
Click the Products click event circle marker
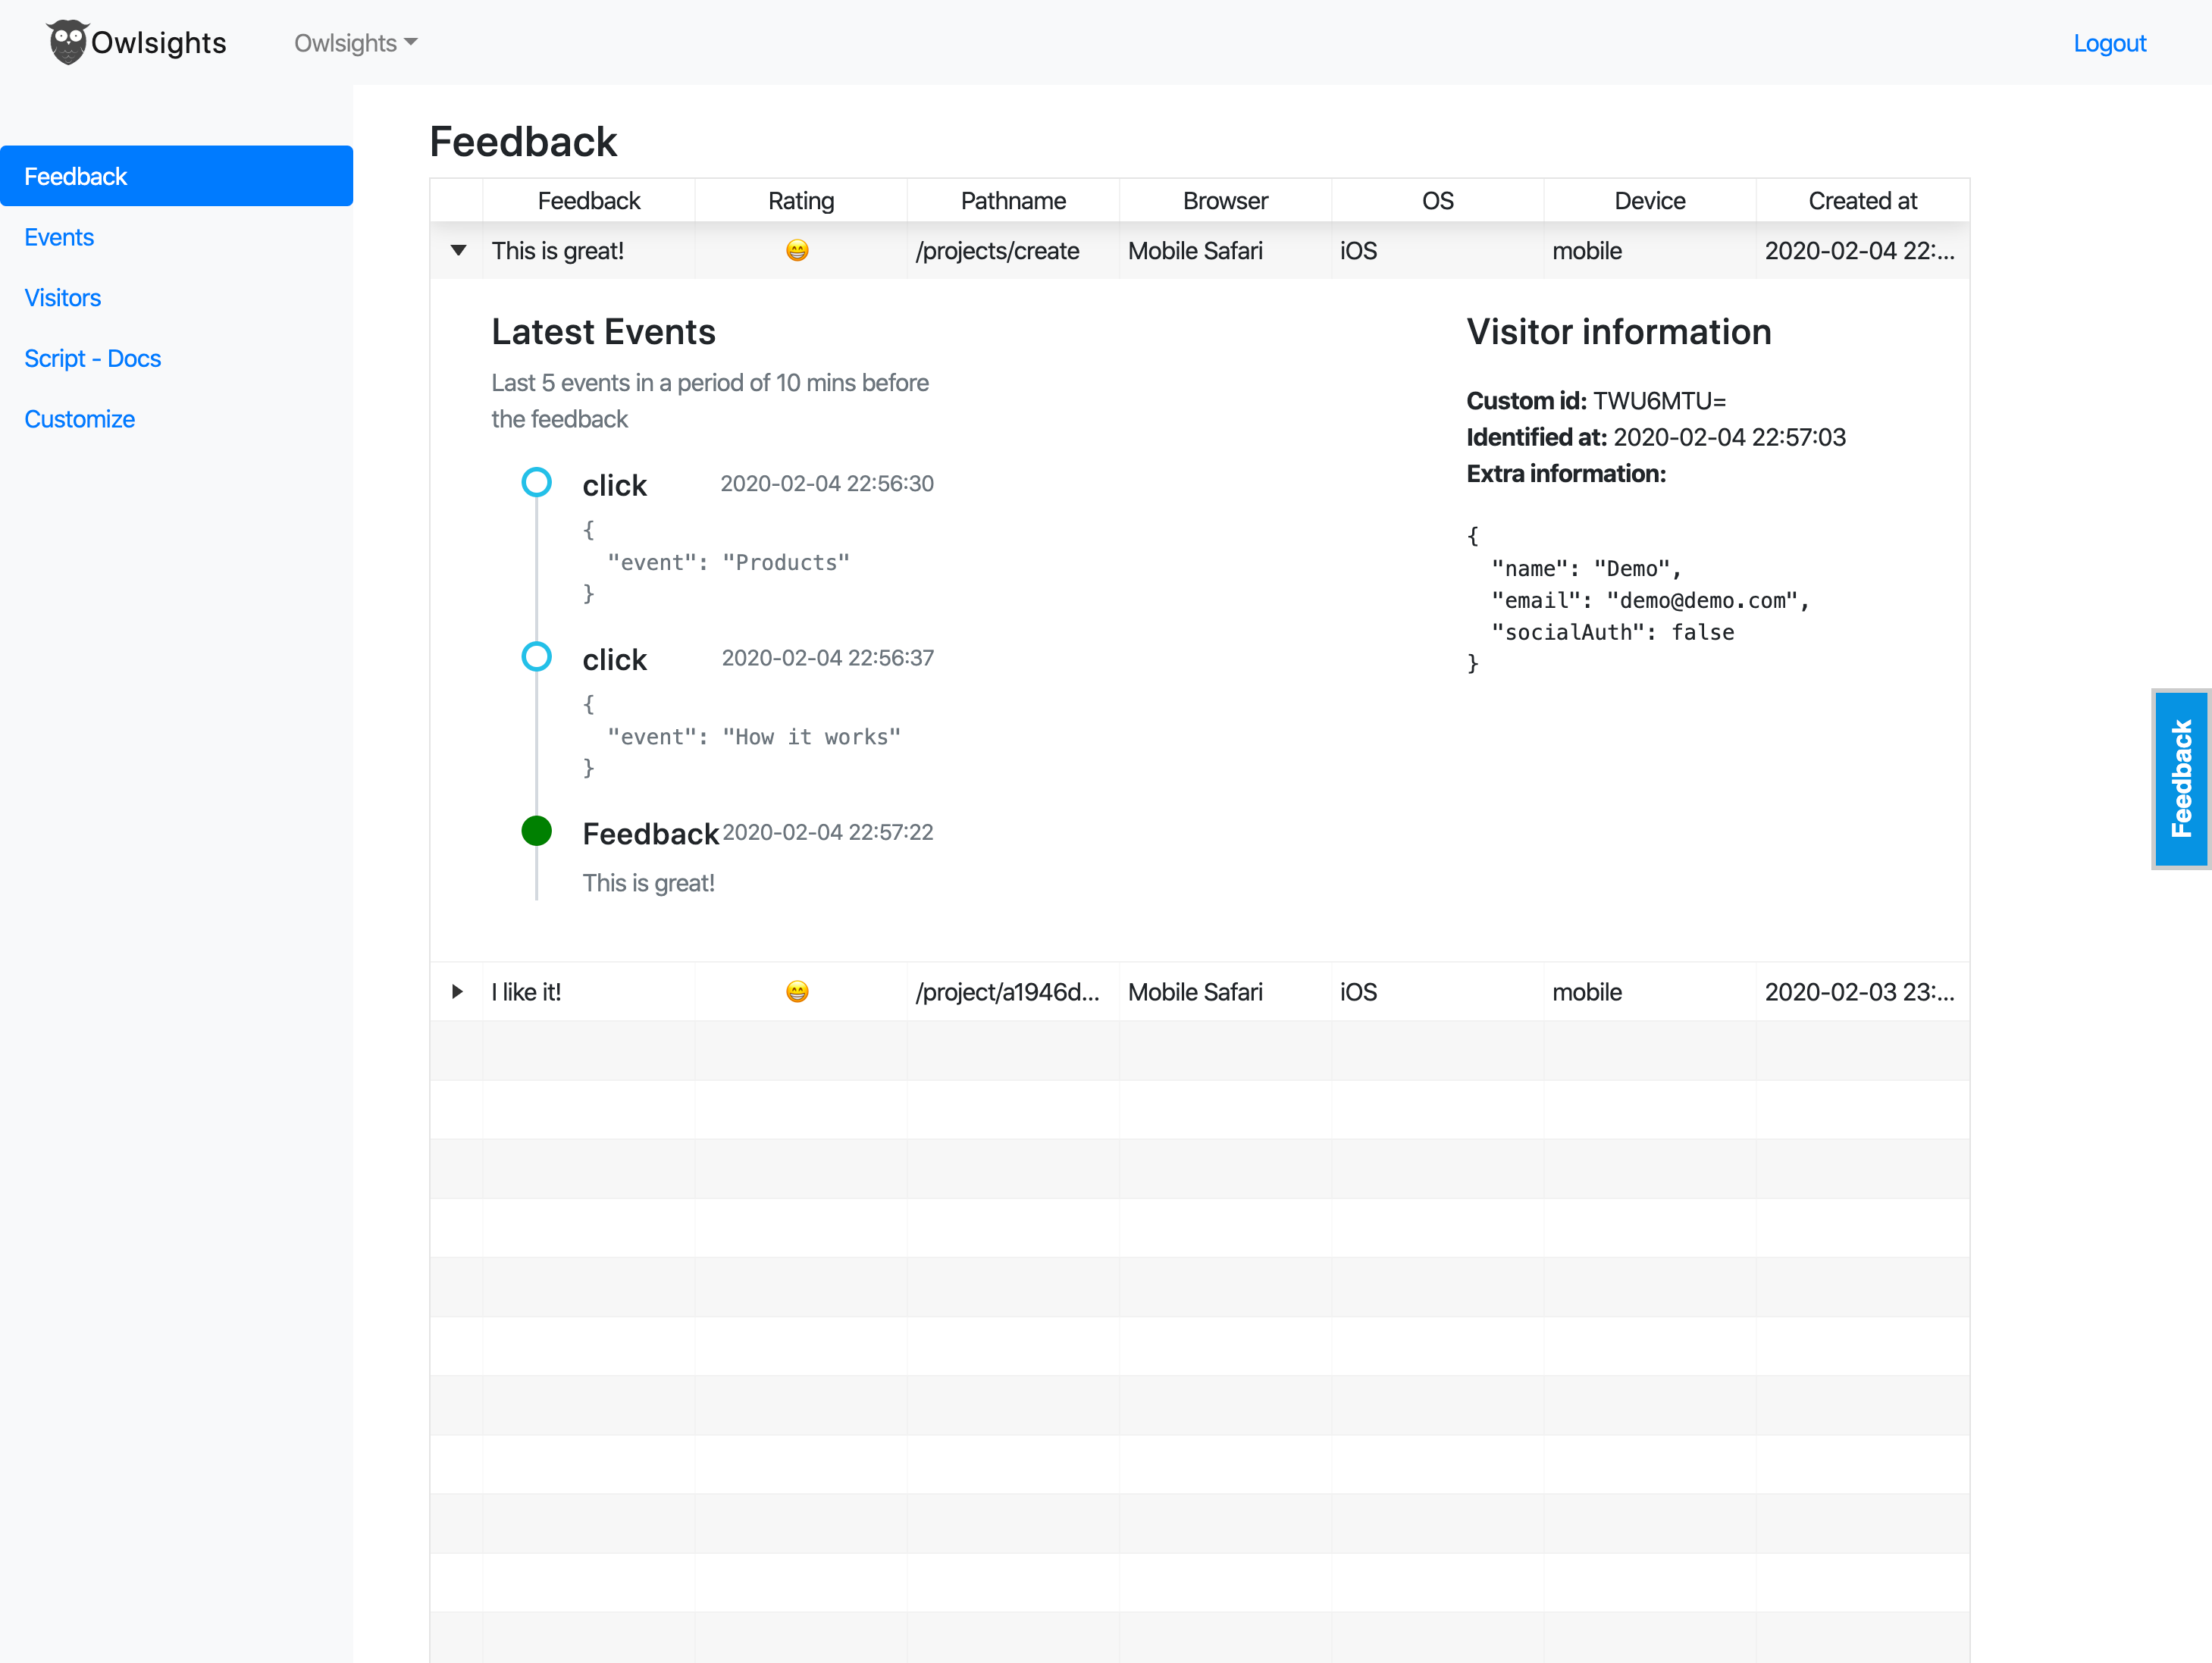537,483
